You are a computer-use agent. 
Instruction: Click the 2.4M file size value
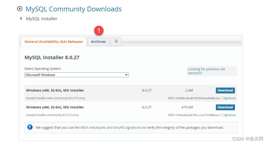pos(189,90)
